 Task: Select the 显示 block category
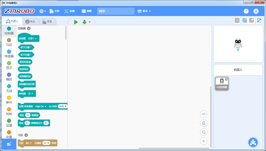coord(9,65)
